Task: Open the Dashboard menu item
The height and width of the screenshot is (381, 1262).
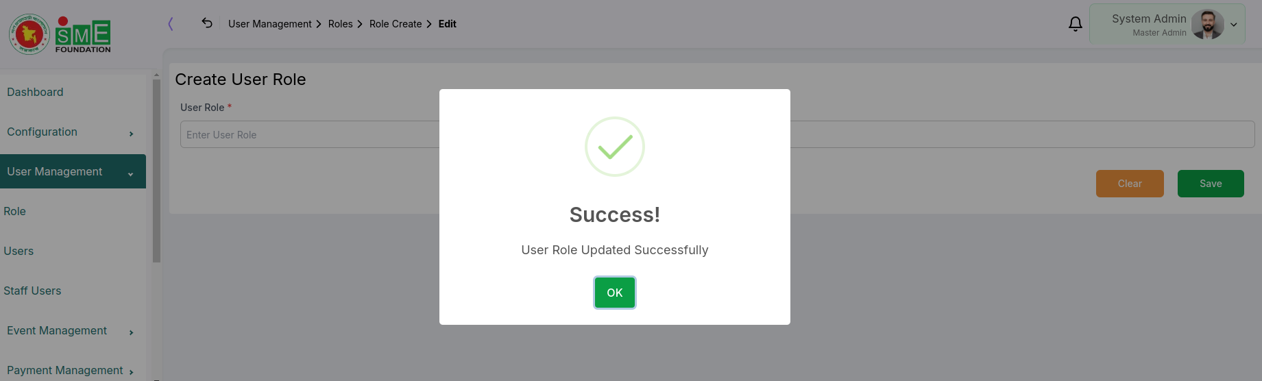Action: click(35, 92)
